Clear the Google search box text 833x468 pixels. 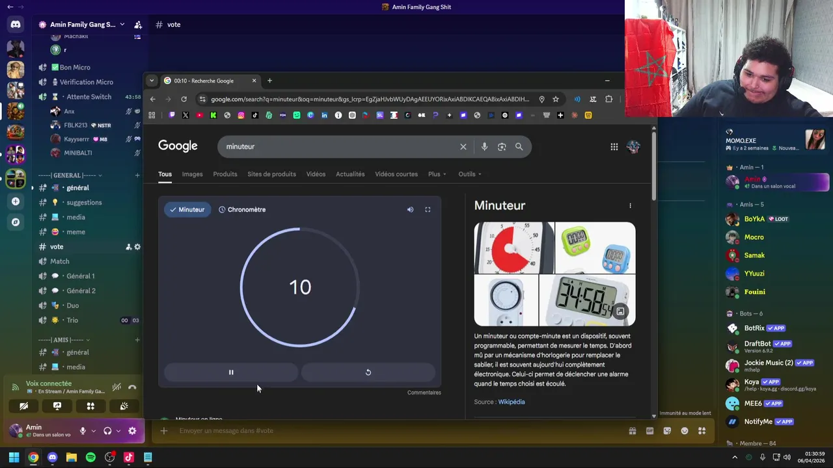point(463,147)
